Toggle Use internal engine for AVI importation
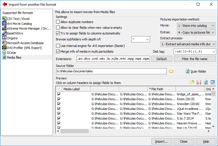This screenshot has width=218, height=146. (x=58, y=46)
